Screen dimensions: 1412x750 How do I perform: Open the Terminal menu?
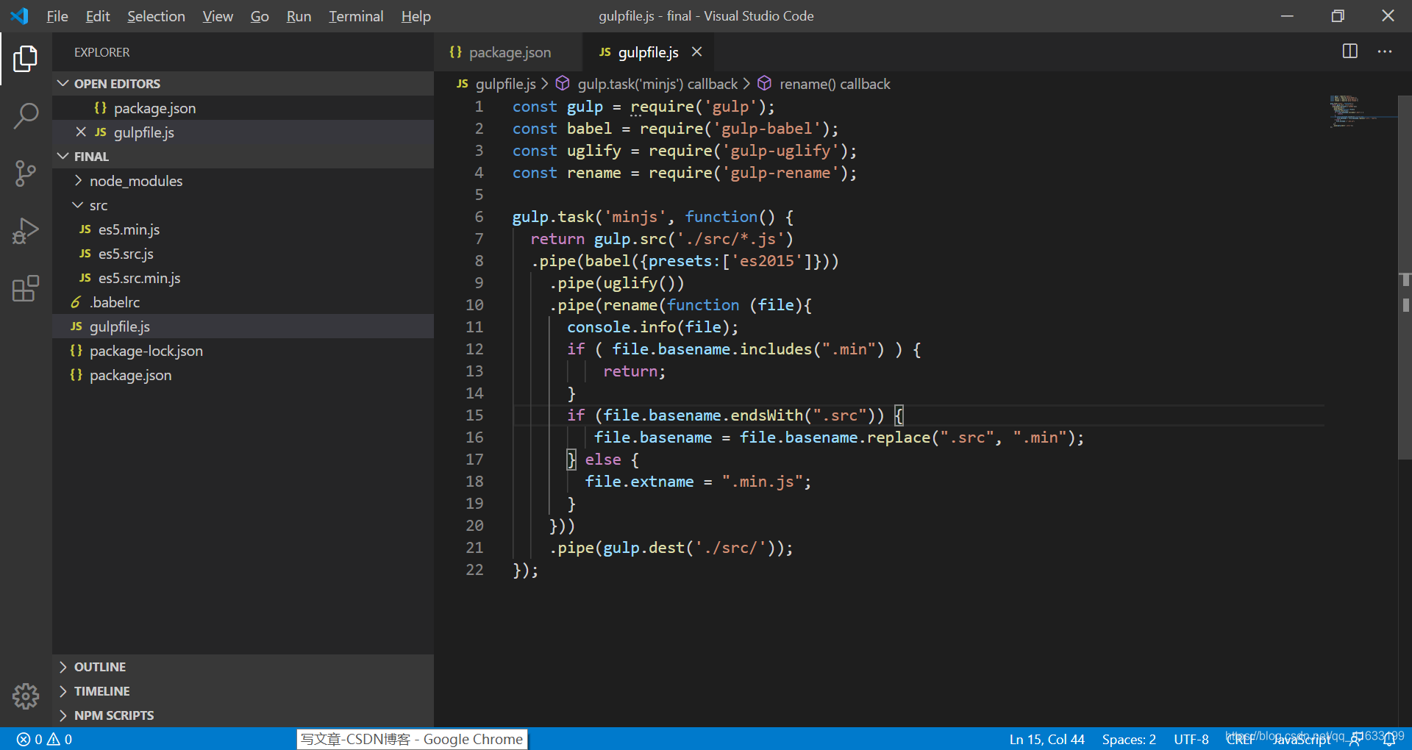click(356, 15)
